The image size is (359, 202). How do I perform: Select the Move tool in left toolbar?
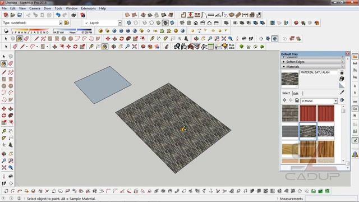point(4,108)
